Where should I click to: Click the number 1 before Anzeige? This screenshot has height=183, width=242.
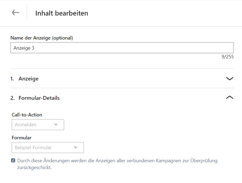point(12,79)
